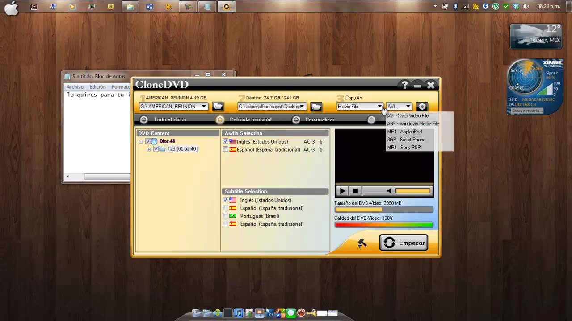Screen dimensions: 572x321
Task: Open the file explorer taskbar icon
Action: (130, 7)
